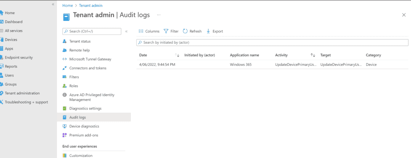
Task: Select the Devices icon in sidebar
Action: point(1,40)
